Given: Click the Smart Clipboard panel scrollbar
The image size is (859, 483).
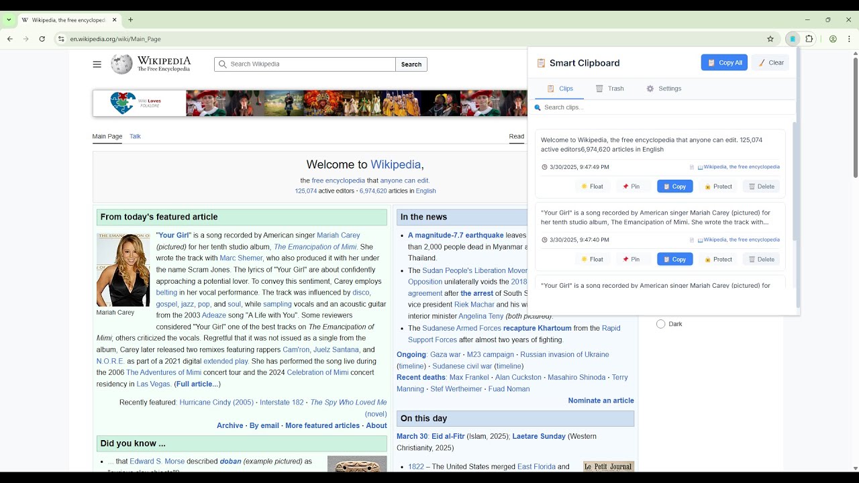Looking at the screenshot, I should (x=795, y=181).
